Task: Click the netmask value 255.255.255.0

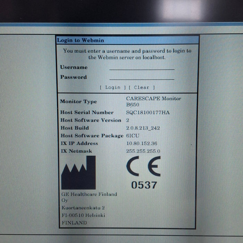Action: point(143,151)
